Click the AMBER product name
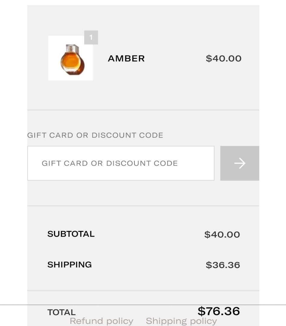 [x=126, y=59]
